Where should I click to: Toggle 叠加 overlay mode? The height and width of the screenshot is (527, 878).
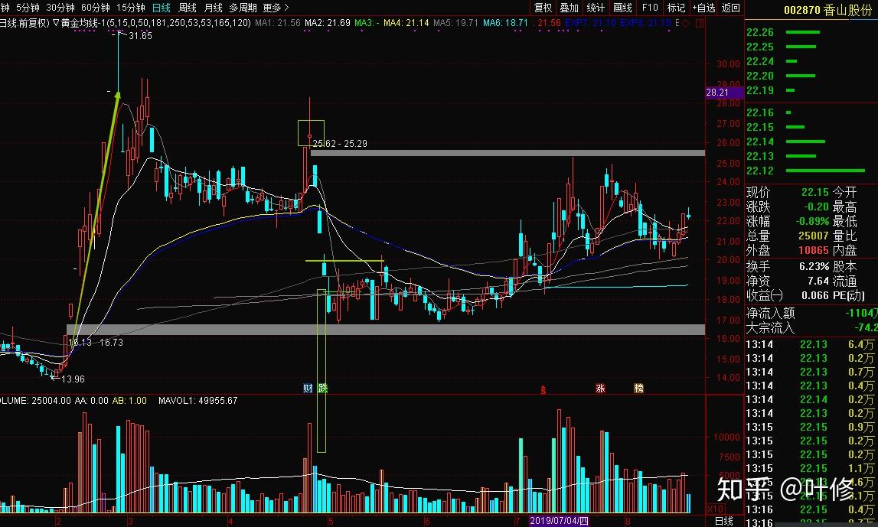point(570,8)
